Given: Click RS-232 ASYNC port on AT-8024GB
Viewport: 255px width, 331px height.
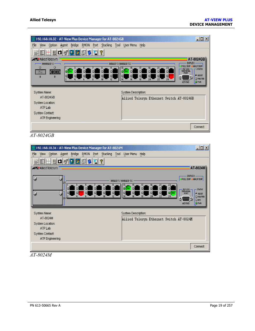Looking at the screenshot, I should tap(186, 77).
